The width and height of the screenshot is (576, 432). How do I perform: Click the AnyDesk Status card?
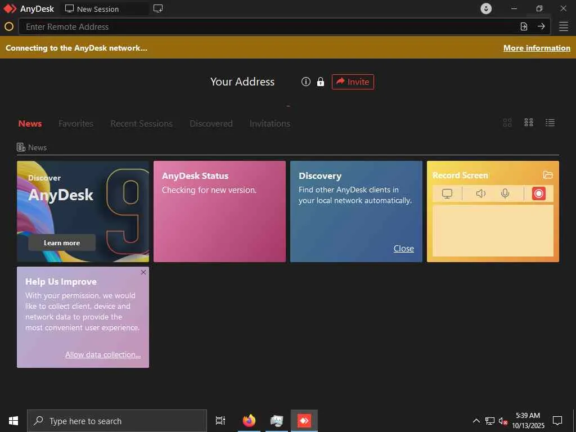click(x=219, y=211)
